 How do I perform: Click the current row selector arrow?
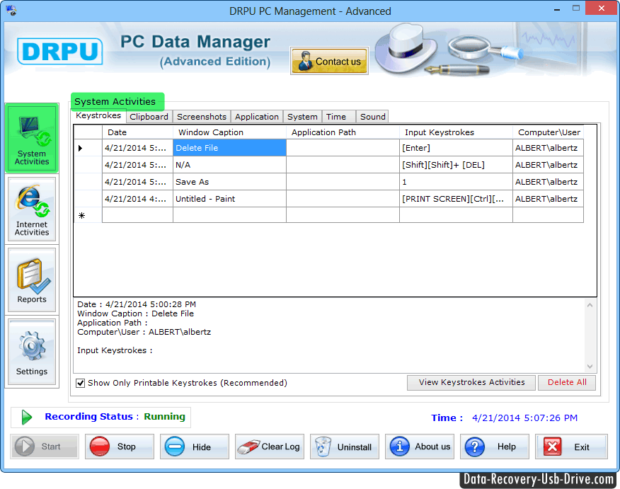coord(80,148)
